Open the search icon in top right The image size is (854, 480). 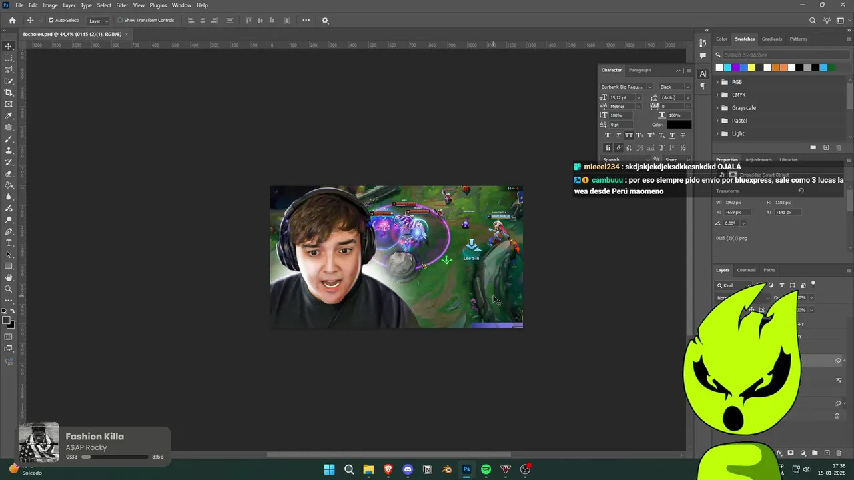coord(813,21)
